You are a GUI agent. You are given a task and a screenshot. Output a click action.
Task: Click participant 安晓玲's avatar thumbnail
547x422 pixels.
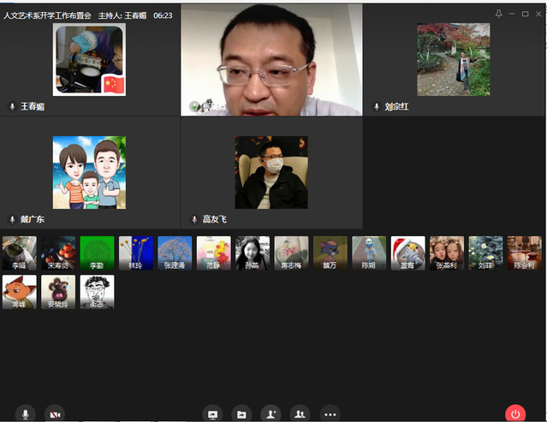coord(58,291)
